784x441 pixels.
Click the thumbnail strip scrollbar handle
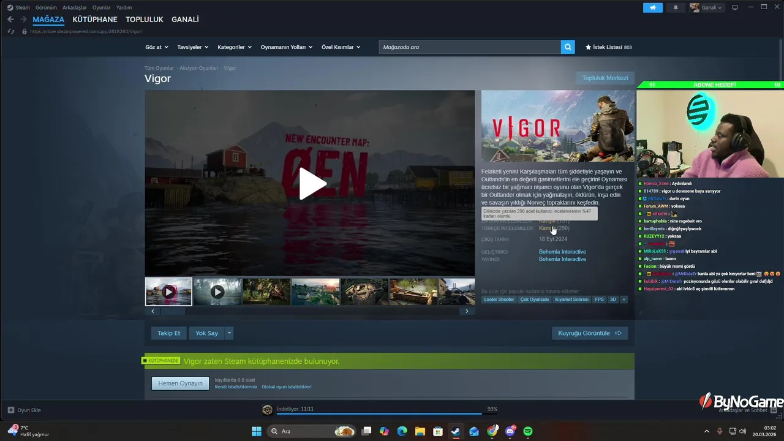point(173,311)
